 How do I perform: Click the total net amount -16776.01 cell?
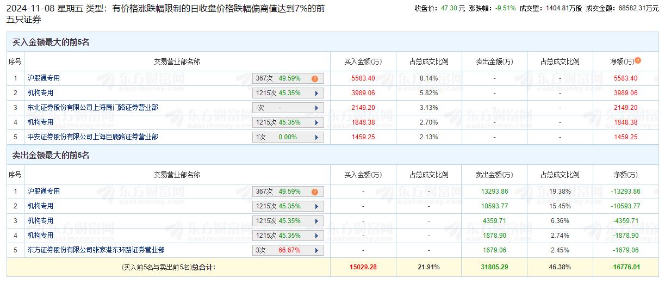click(x=625, y=267)
